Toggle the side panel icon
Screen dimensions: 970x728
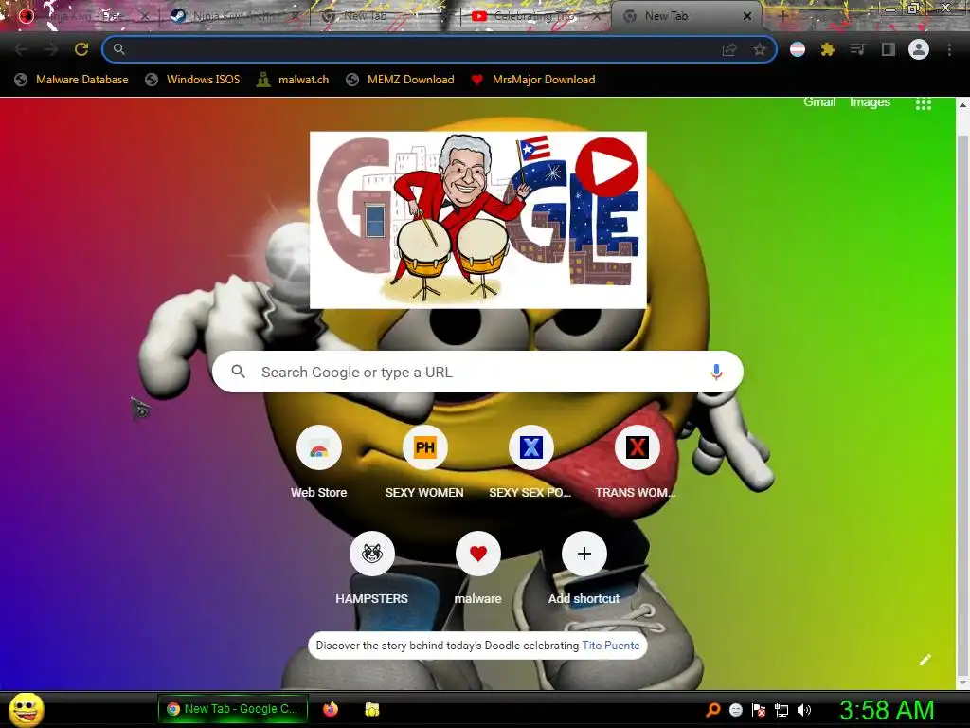coord(889,49)
